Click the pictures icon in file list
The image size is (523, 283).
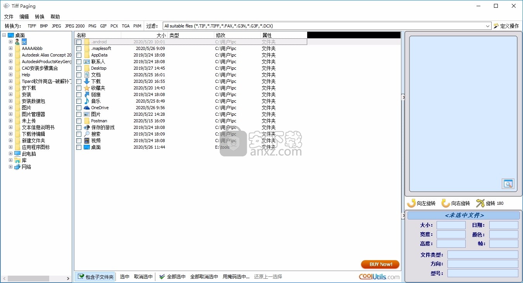tap(87, 114)
